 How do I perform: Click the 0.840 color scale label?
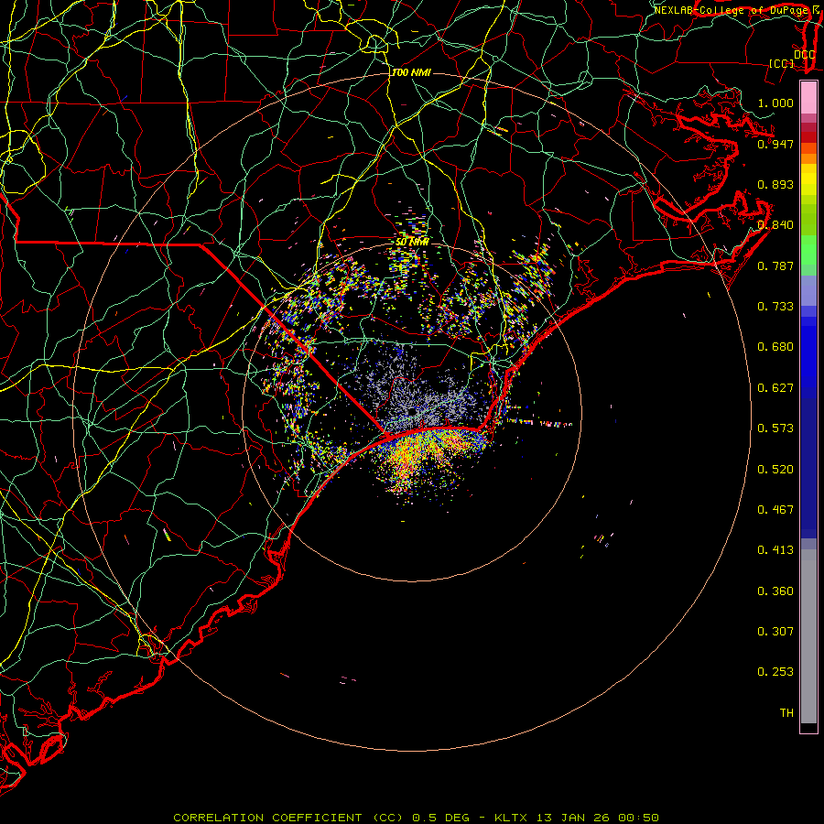pos(775,225)
